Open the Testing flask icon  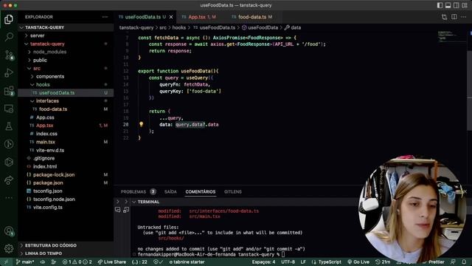[9, 126]
